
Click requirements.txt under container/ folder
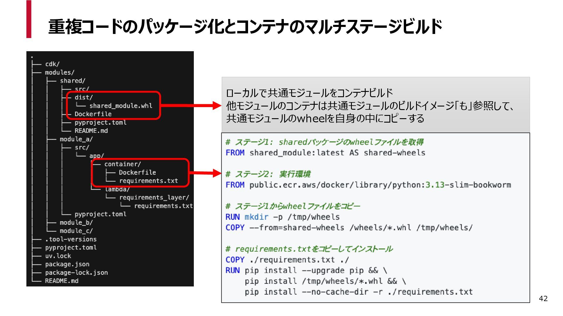(148, 181)
